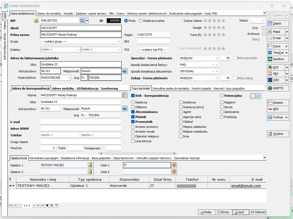
Task: Set Ocena własna to five stars
Action: (223, 21)
